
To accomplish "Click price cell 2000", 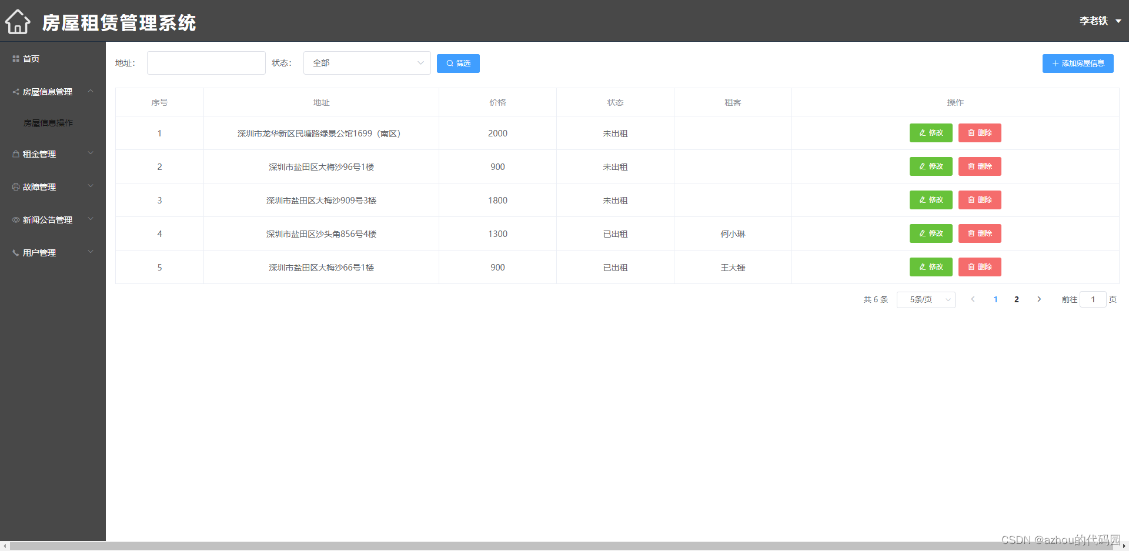I will pyautogui.click(x=497, y=133).
